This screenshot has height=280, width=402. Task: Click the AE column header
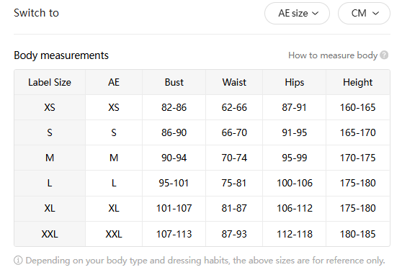pos(114,82)
